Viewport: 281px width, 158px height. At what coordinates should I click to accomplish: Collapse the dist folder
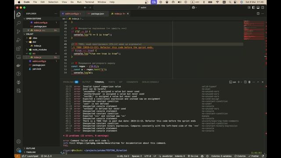pyautogui.click(x=27, y=42)
